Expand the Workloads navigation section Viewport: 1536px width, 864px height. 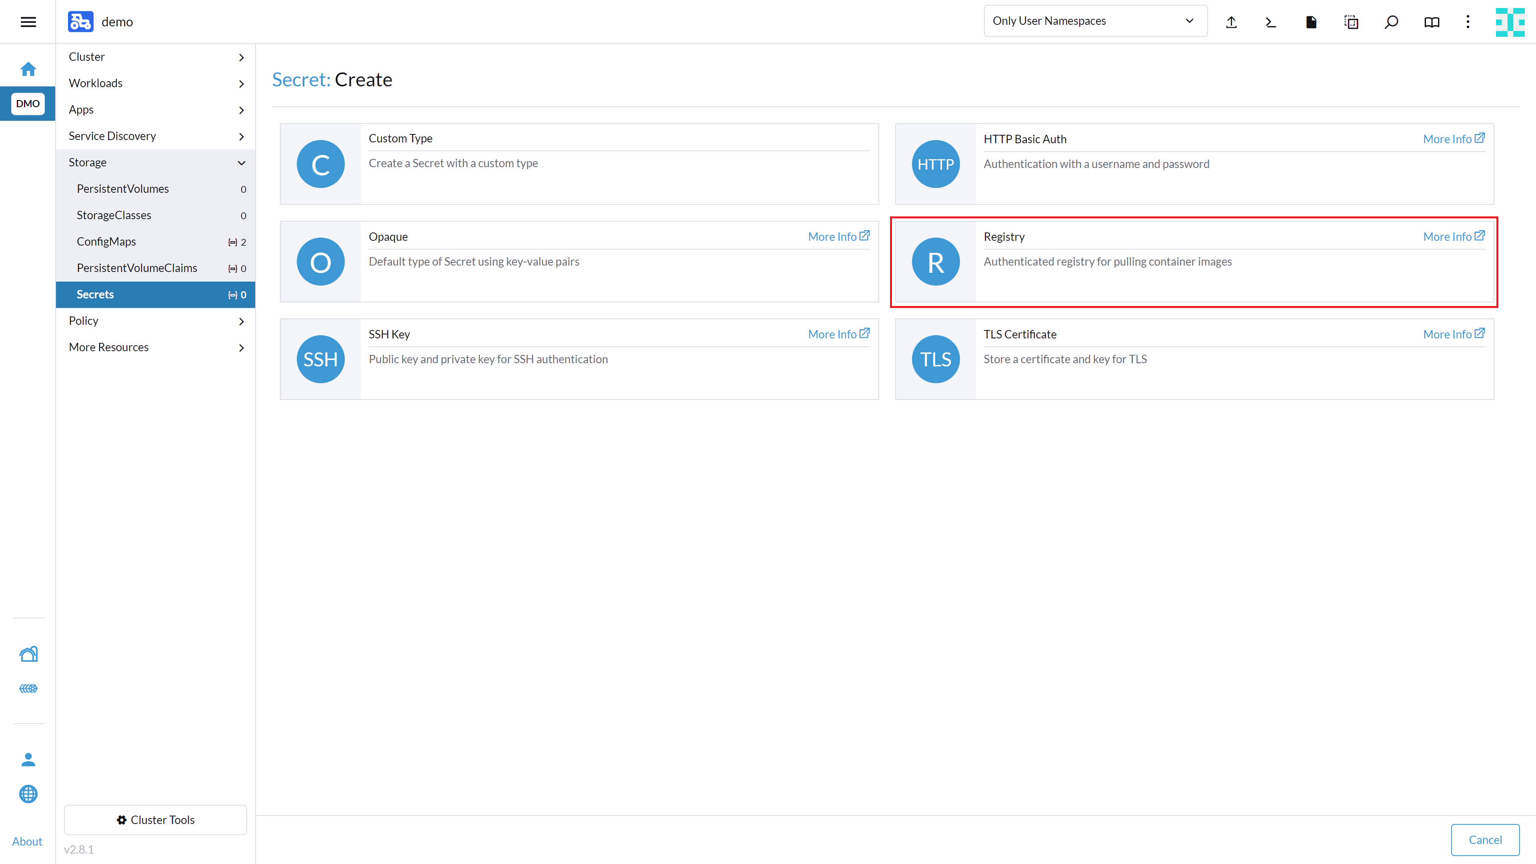[156, 83]
